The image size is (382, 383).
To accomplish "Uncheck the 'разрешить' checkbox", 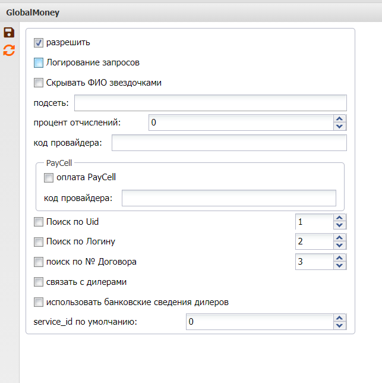I will pos(39,43).
